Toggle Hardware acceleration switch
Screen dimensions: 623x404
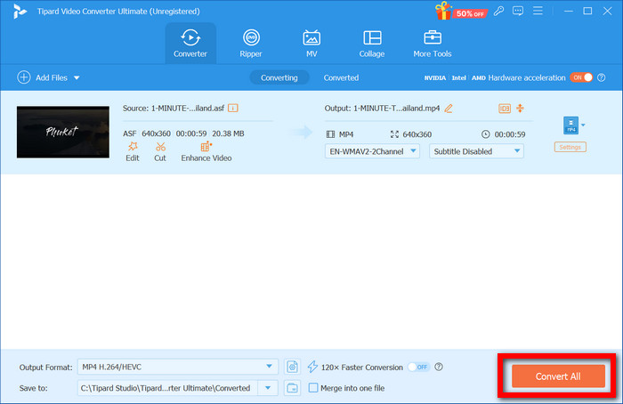click(x=581, y=77)
